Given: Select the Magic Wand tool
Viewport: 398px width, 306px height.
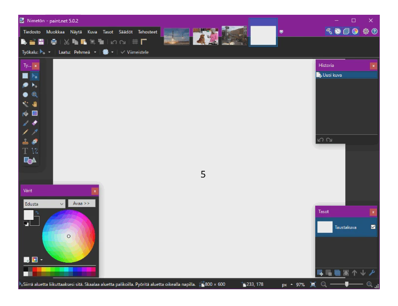Looking at the screenshot, I should click(25, 104).
